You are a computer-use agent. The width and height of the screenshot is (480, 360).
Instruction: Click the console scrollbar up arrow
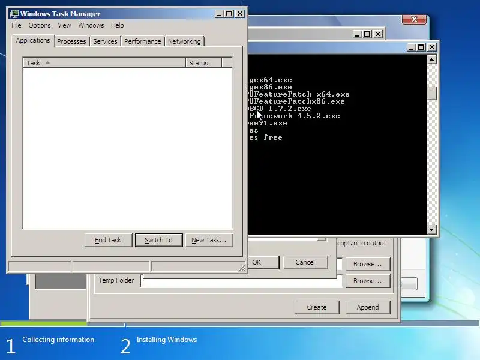431,59
